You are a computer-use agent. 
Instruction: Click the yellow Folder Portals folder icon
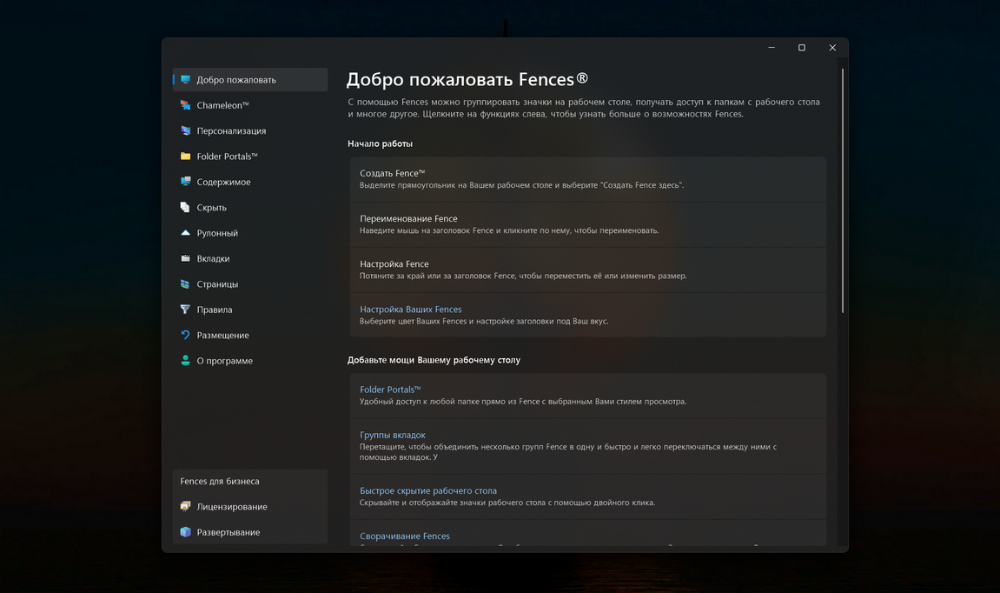[186, 157]
